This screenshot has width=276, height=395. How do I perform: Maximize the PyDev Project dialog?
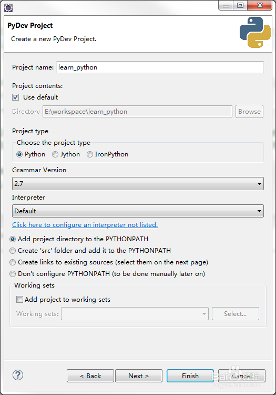click(x=240, y=5)
